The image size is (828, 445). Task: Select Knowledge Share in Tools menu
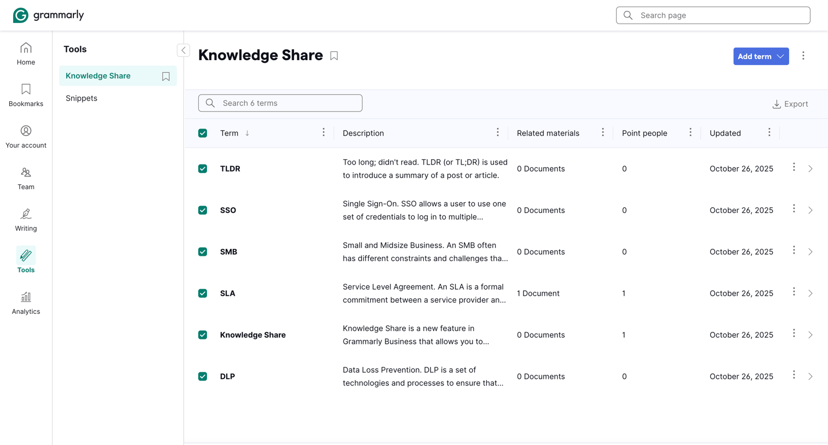point(98,76)
